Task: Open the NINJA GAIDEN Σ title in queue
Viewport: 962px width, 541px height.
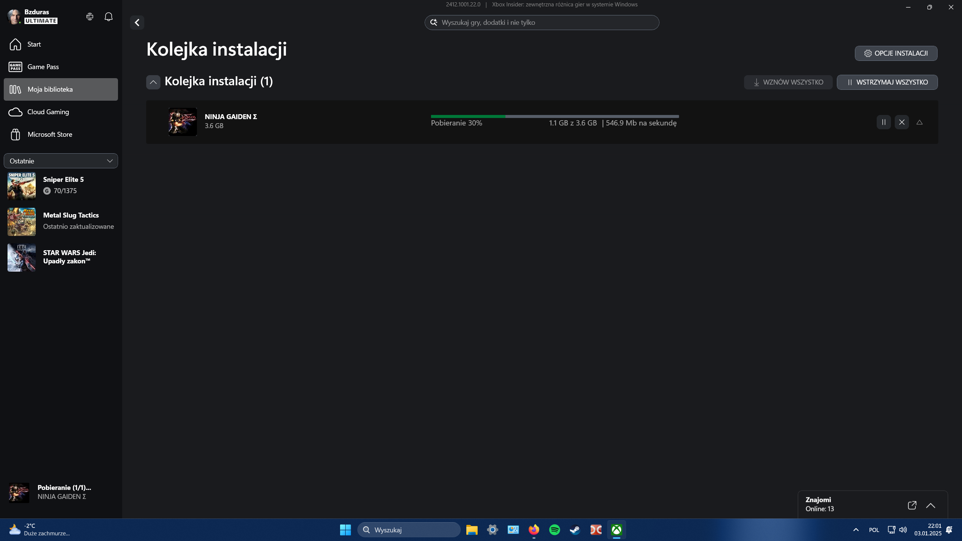Action: pyautogui.click(x=231, y=117)
